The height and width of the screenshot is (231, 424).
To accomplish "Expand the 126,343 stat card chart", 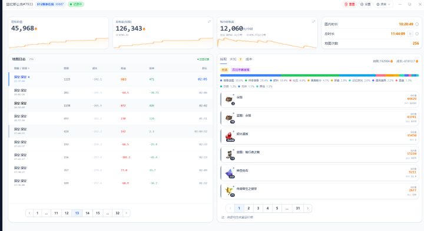I will point(209,22).
